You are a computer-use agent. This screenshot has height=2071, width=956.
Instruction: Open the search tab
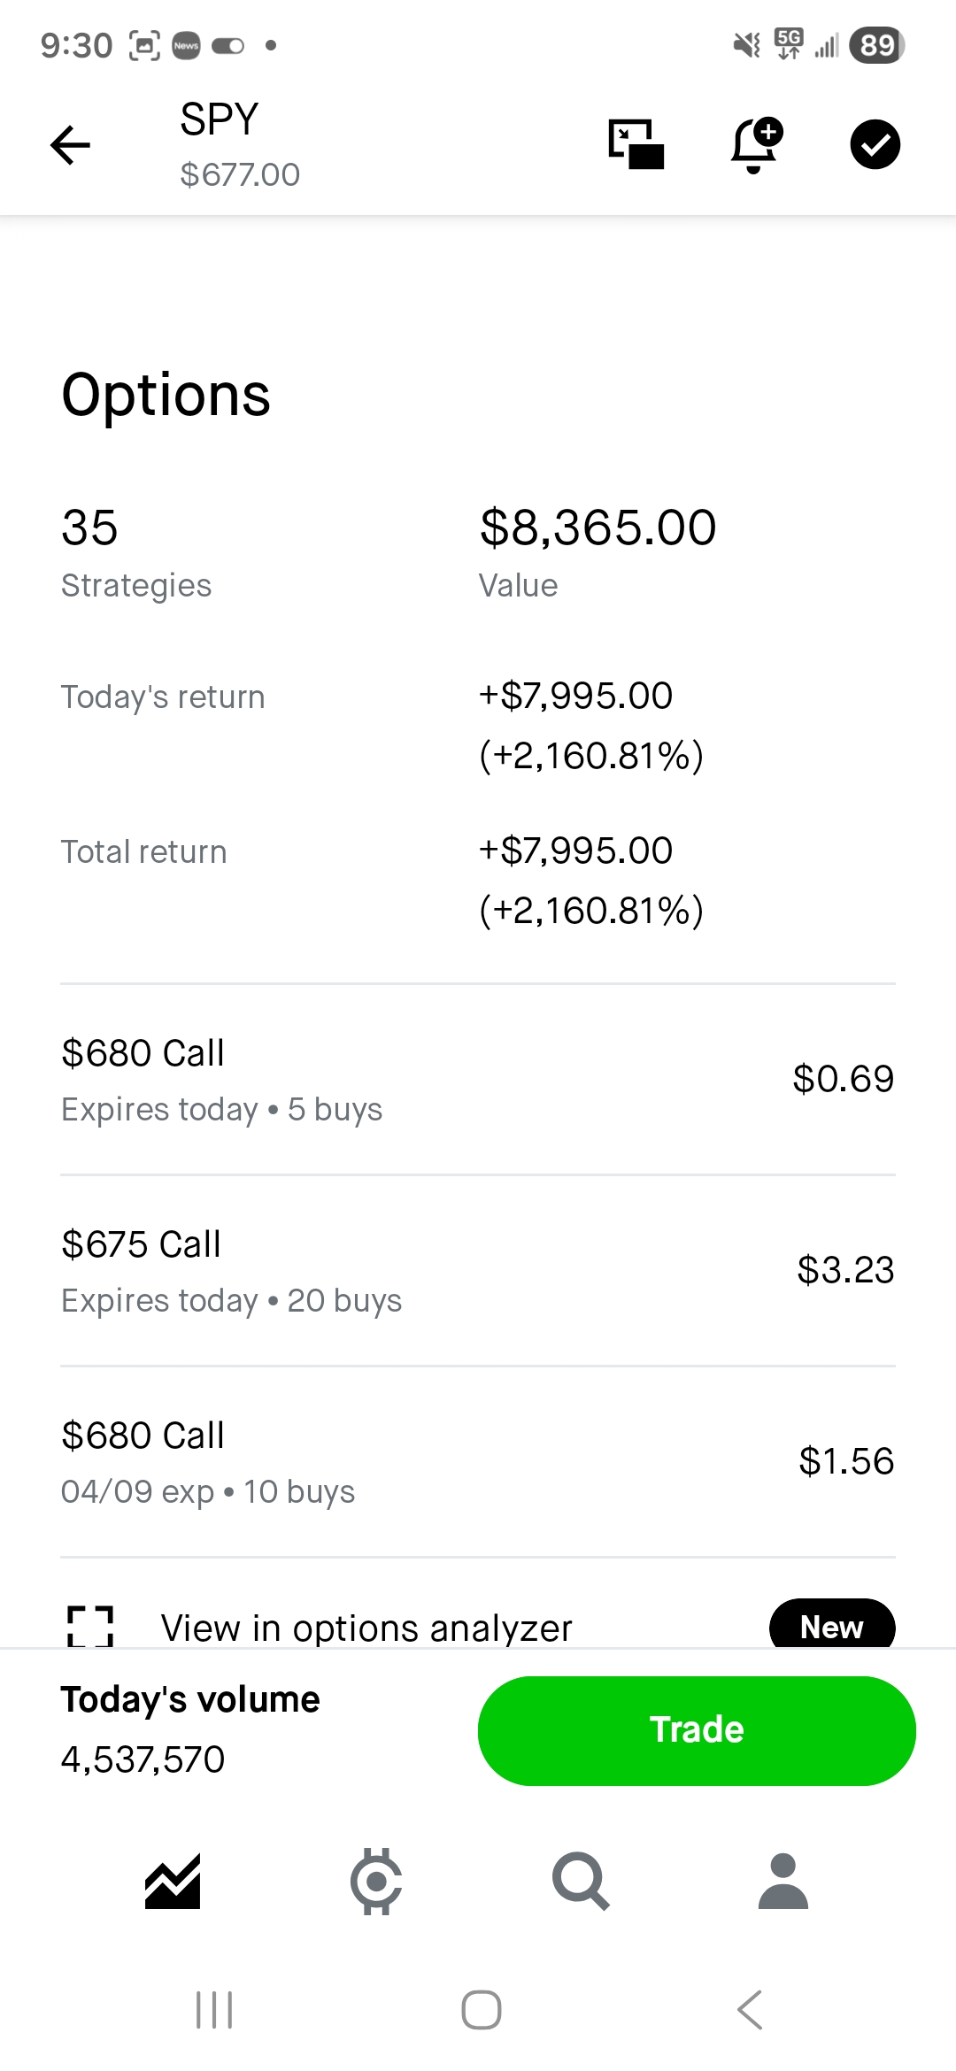pos(580,1881)
